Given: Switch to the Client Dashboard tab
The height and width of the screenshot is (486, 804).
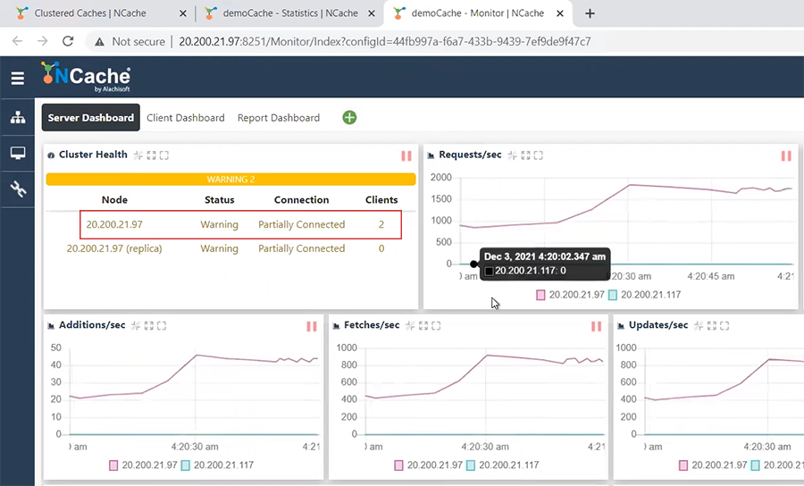Looking at the screenshot, I should click(x=186, y=117).
